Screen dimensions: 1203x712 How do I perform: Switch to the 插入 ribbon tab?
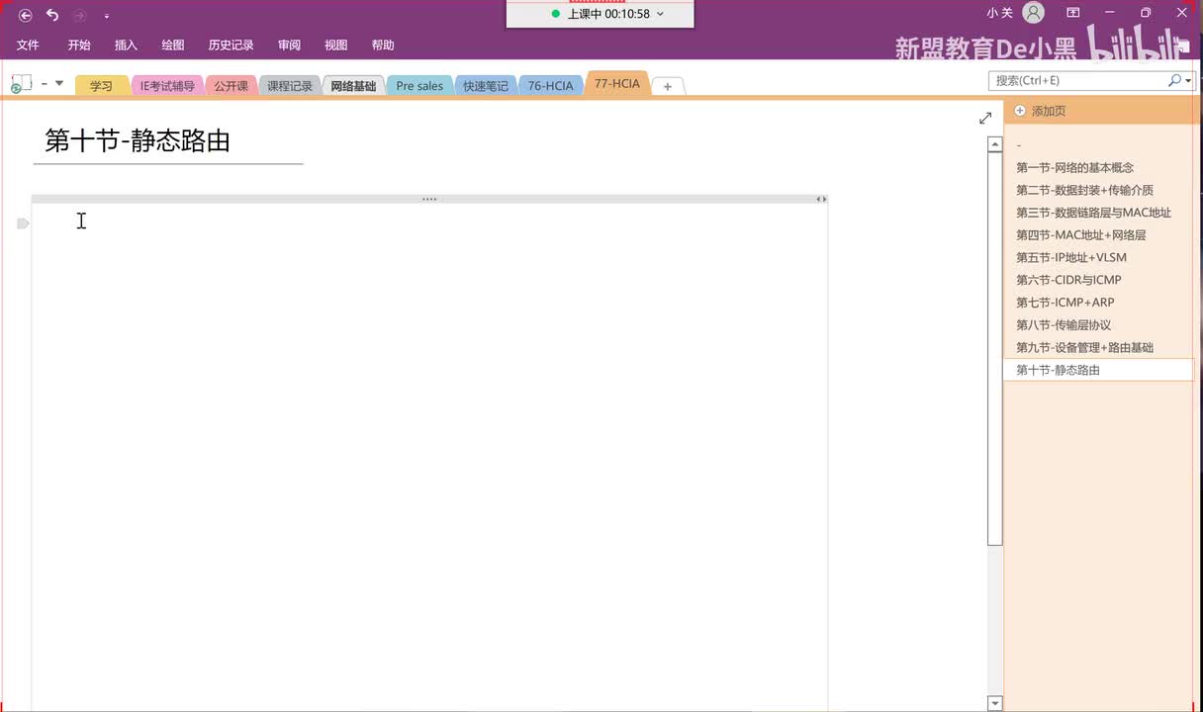pyautogui.click(x=126, y=45)
